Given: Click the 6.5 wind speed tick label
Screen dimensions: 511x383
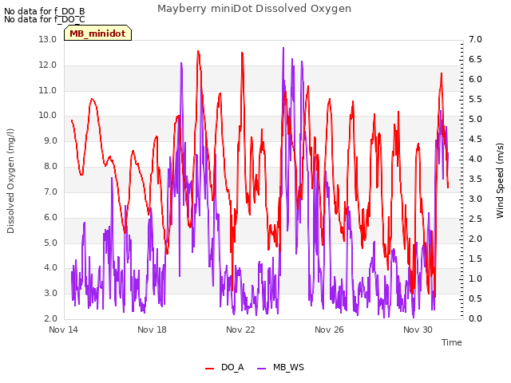Looking at the screenshot, I should pyautogui.click(x=475, y=59).
